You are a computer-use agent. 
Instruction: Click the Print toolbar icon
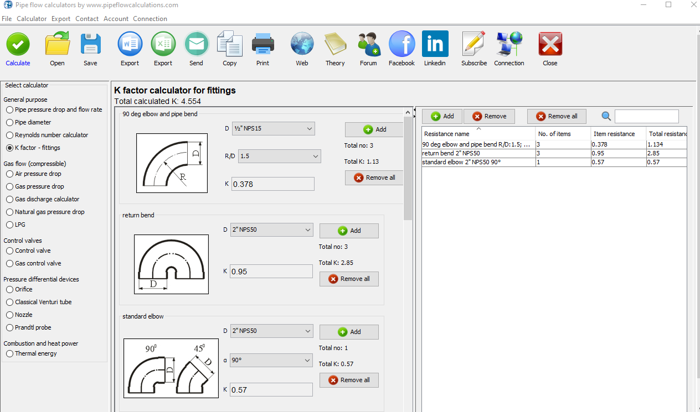point(262,44)
